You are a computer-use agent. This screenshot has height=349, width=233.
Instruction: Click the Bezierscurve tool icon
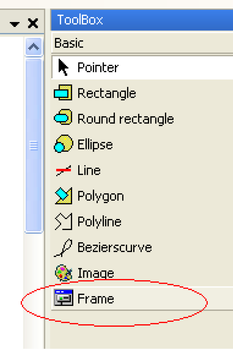click(63, 247)
